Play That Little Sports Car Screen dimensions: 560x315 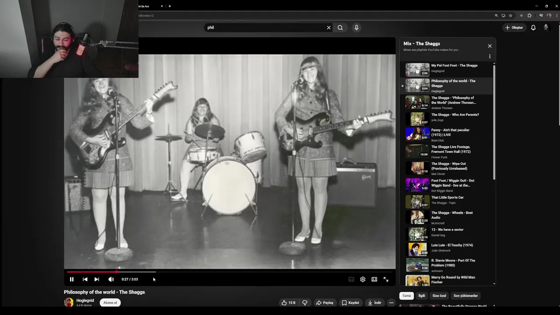[447, 201]
